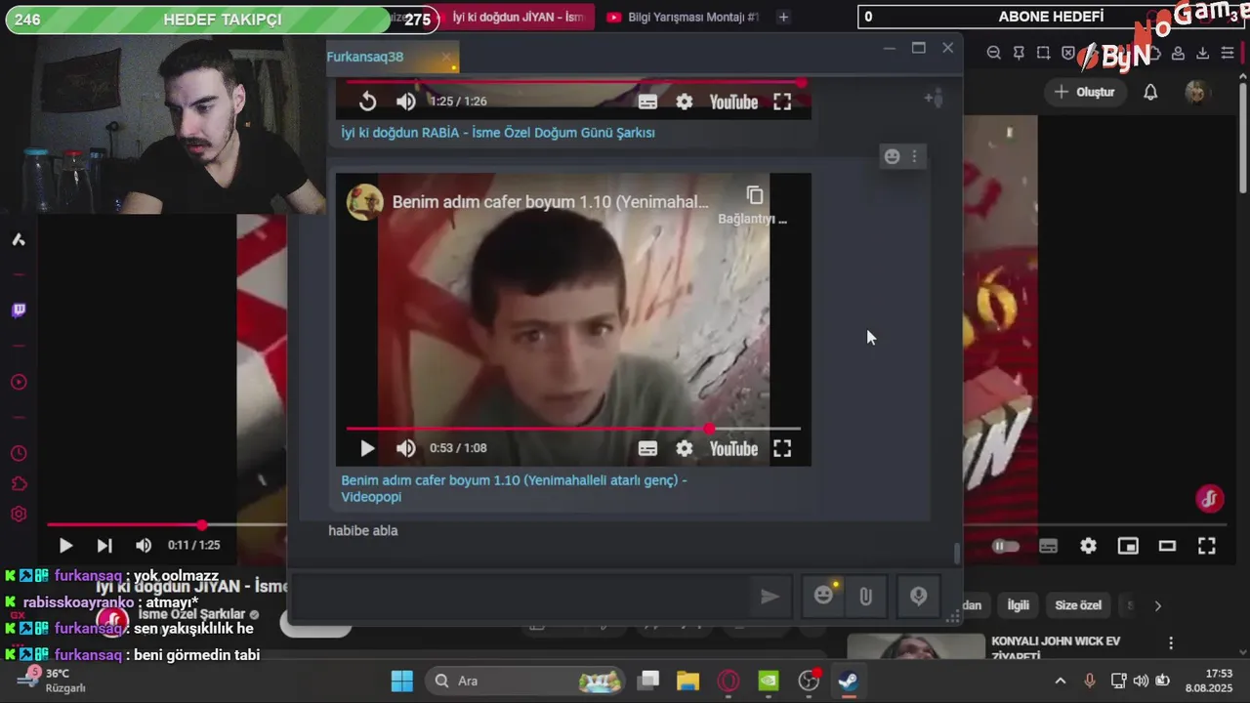Toggle miniplayer mode in YouTube player
1250x703 pixels.
pyautogui.click(x=1128, y=547)
